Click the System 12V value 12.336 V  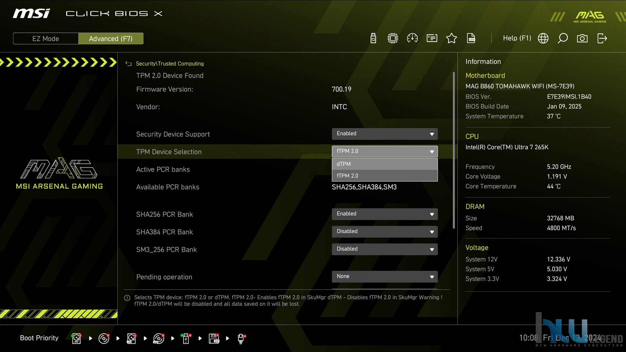(558, 259)
